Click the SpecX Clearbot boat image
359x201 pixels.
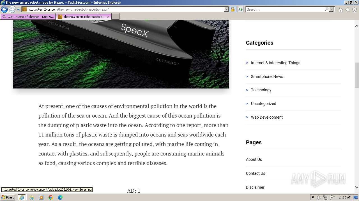(x=121, y=54)
